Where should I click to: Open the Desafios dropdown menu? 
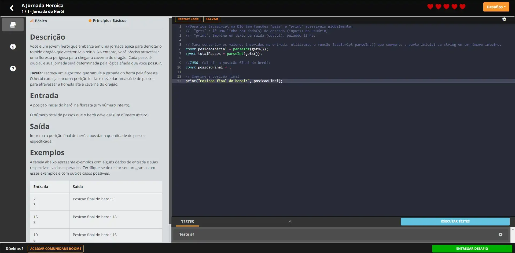[496, 7]
